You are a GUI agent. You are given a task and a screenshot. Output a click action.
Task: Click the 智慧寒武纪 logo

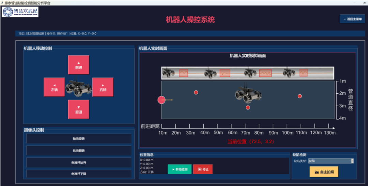click(x=20, y=12)
